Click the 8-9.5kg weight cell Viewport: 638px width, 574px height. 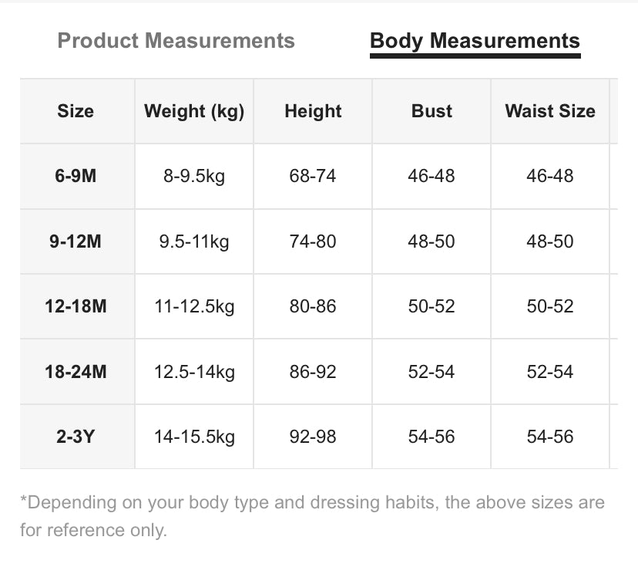point(194,176)
